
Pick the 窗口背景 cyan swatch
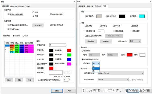coord(142,16)
